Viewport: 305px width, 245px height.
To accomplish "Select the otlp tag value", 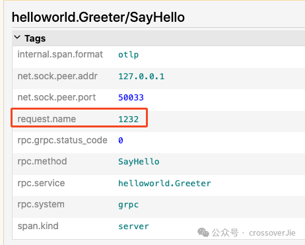I will tap(129, 55).
